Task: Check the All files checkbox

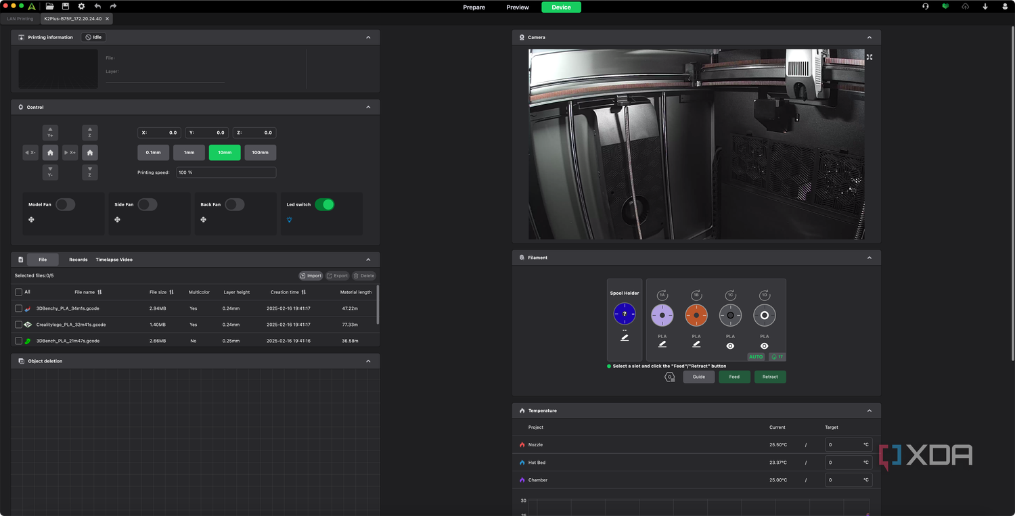Action: click(18, 292)
